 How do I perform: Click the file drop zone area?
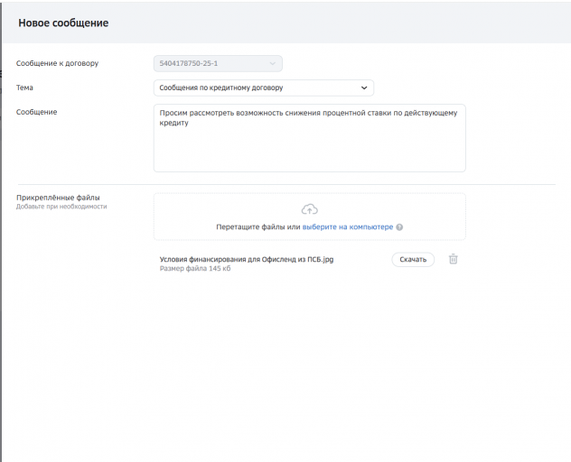[x=310, y=217]
